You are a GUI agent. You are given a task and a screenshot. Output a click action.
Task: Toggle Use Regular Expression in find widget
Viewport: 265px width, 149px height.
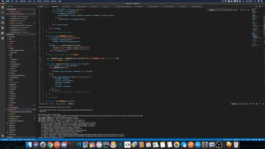click(x=231, y=10)
